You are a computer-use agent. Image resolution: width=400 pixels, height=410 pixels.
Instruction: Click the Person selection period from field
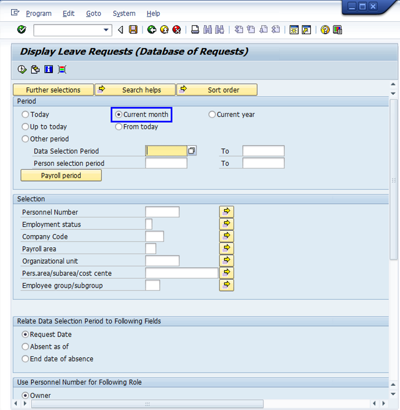click(x=166, y=163)
